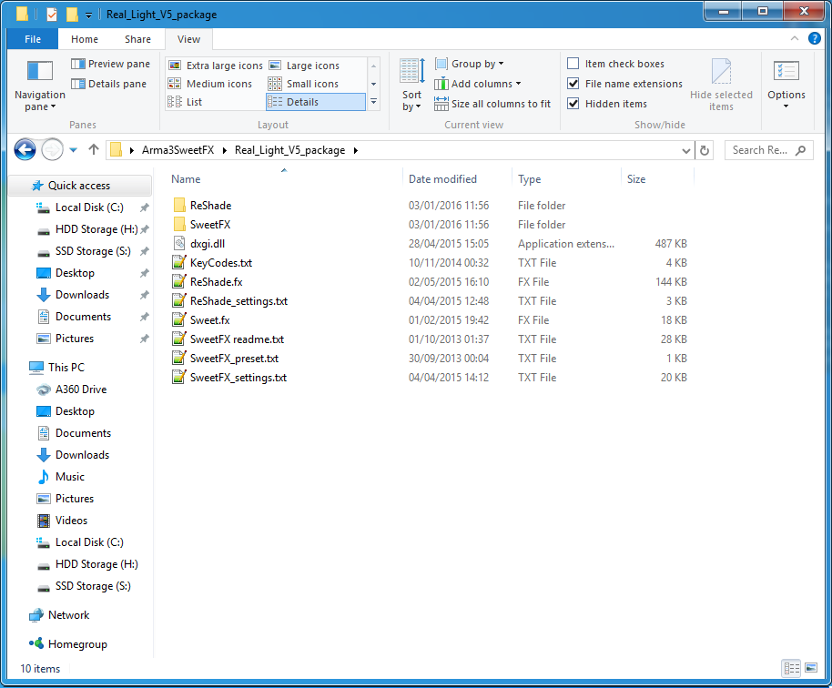Image resolution: width=832 pixels, height=688 pixels.
Task: Open Downloads under Quick access
Action: click(x=82, y=295)
